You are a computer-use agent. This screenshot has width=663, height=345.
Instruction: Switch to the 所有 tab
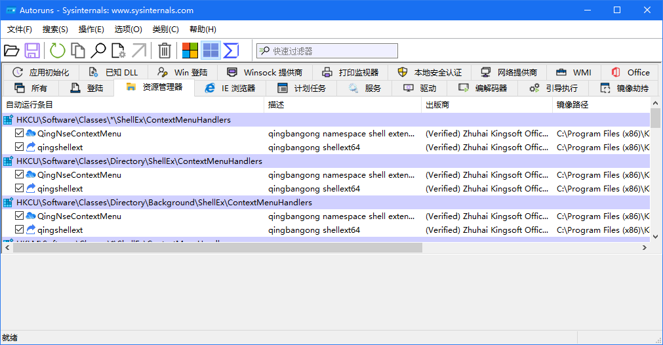click(31, 88)
